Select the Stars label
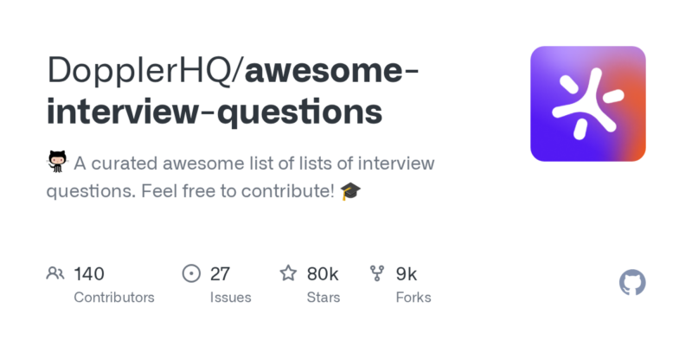This screenshot has width=692, height=346. (324, 298)
